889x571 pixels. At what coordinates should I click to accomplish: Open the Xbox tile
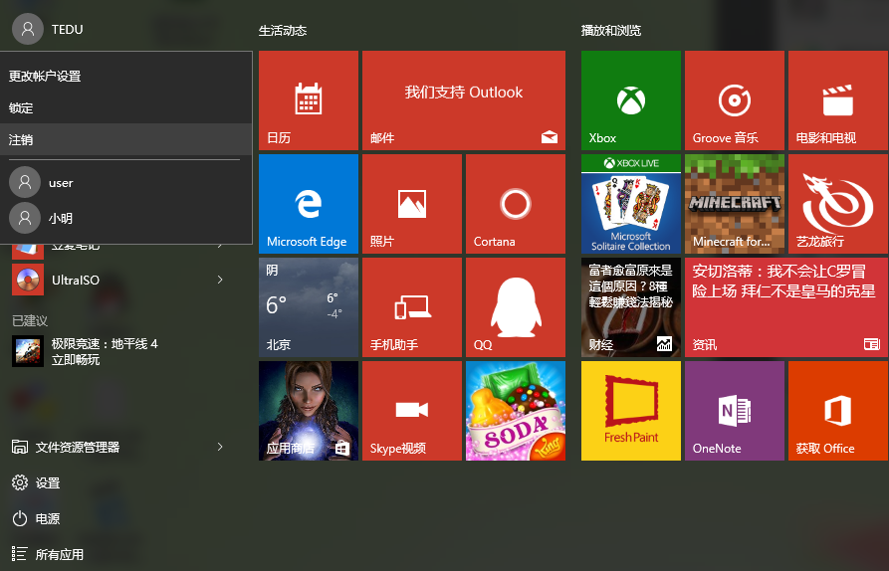pos(631,100)
